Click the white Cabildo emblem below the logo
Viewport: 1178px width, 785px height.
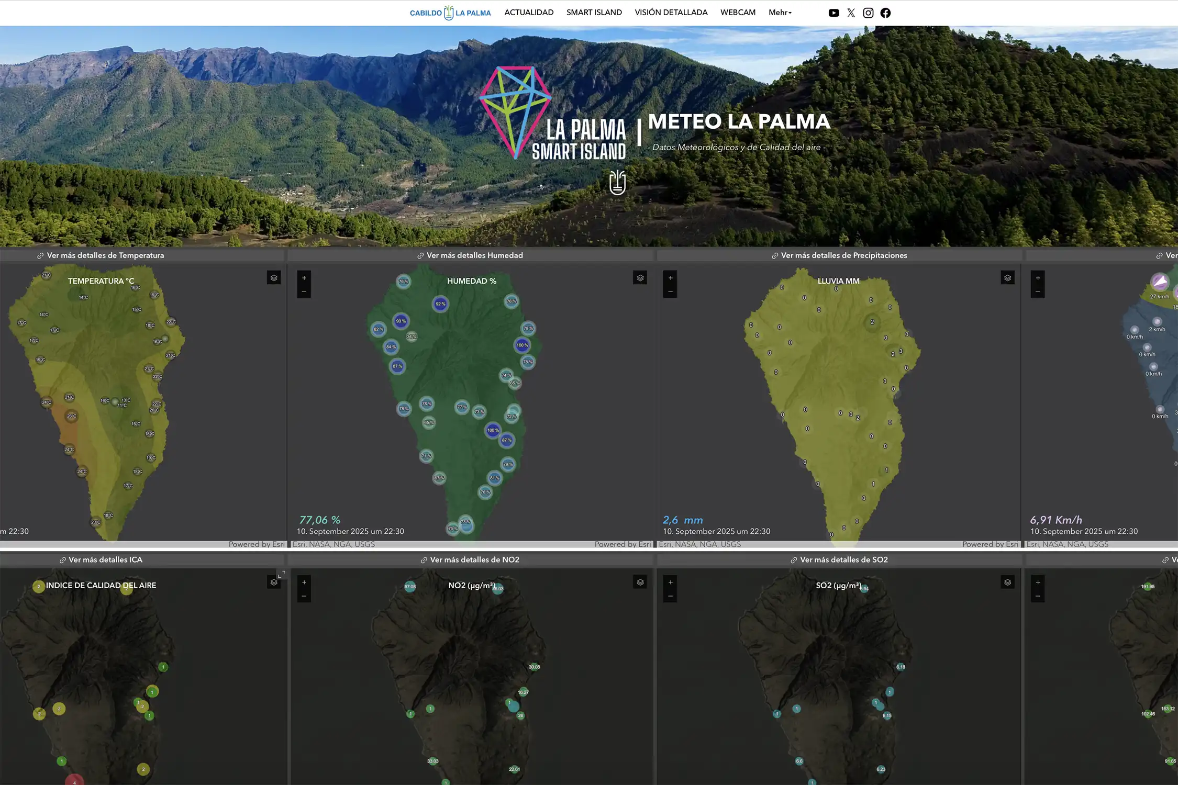click(618, 182)
